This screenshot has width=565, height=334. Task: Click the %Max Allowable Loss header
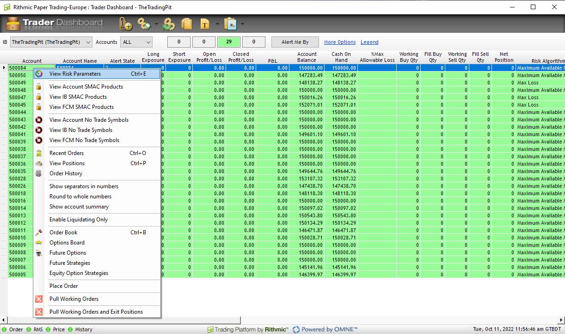pyautogui.click(x=377, y=57)
